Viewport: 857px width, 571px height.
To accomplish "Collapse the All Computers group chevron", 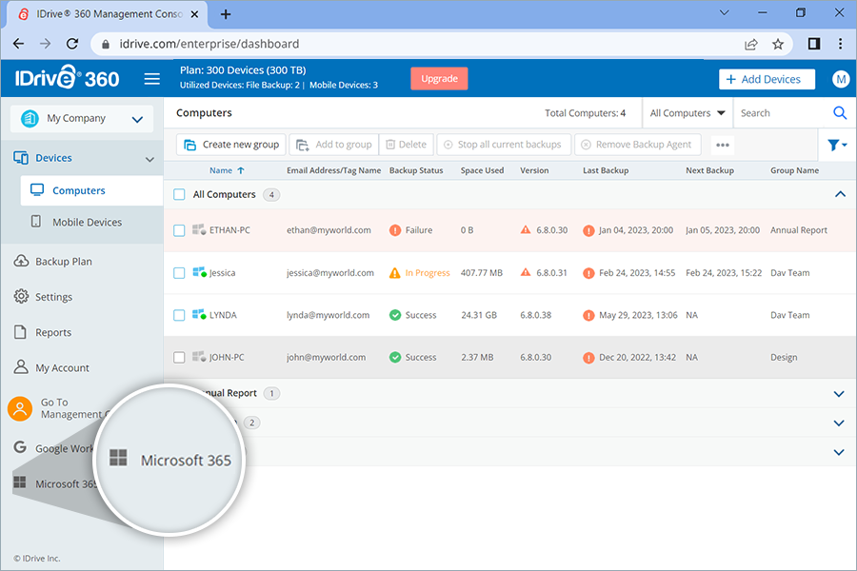I will click(839, 193).
